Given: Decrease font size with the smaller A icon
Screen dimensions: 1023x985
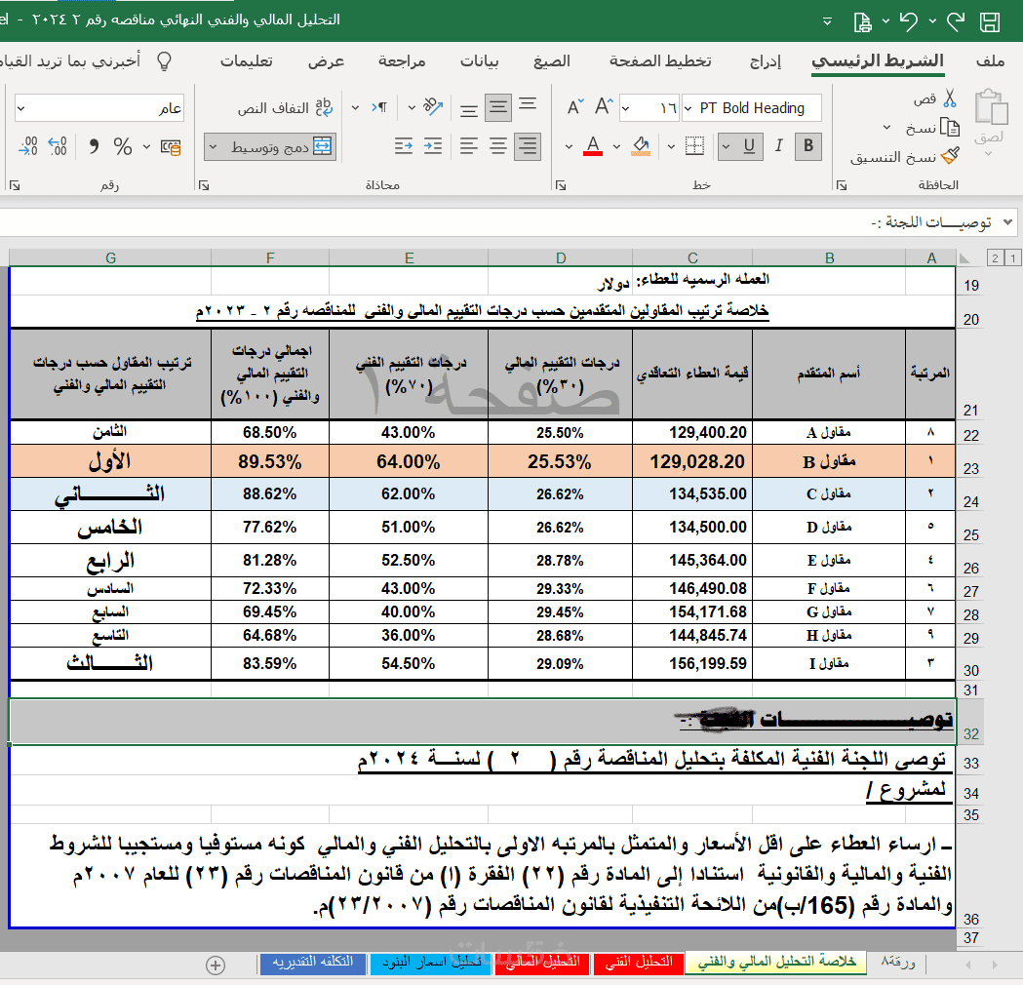Looking at the screenshot, I should pyautogui.click(x=574, y=106).
